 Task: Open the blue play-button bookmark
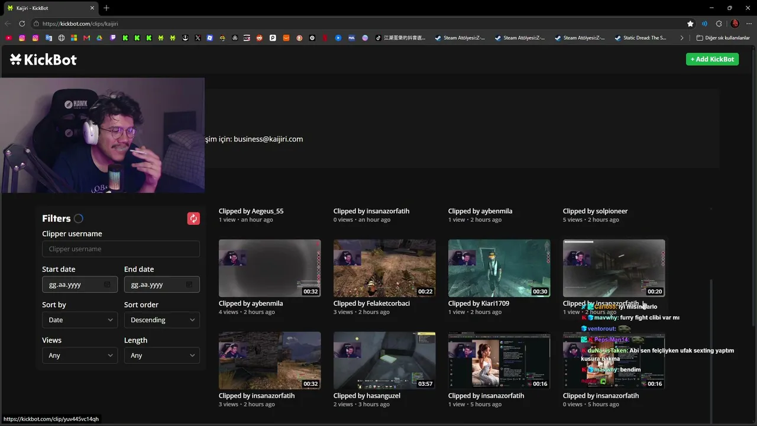click(x=338, y=38)
